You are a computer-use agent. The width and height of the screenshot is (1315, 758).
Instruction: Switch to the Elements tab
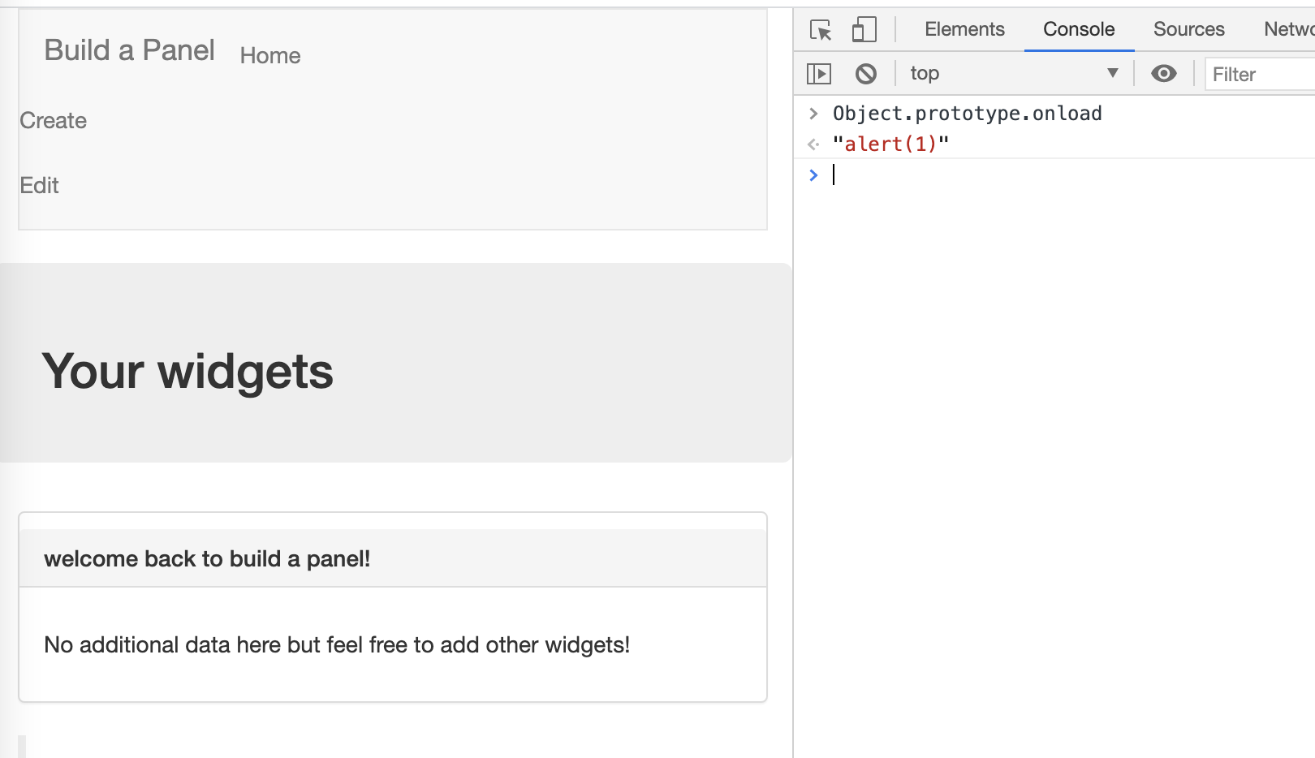tap(964, 29)
